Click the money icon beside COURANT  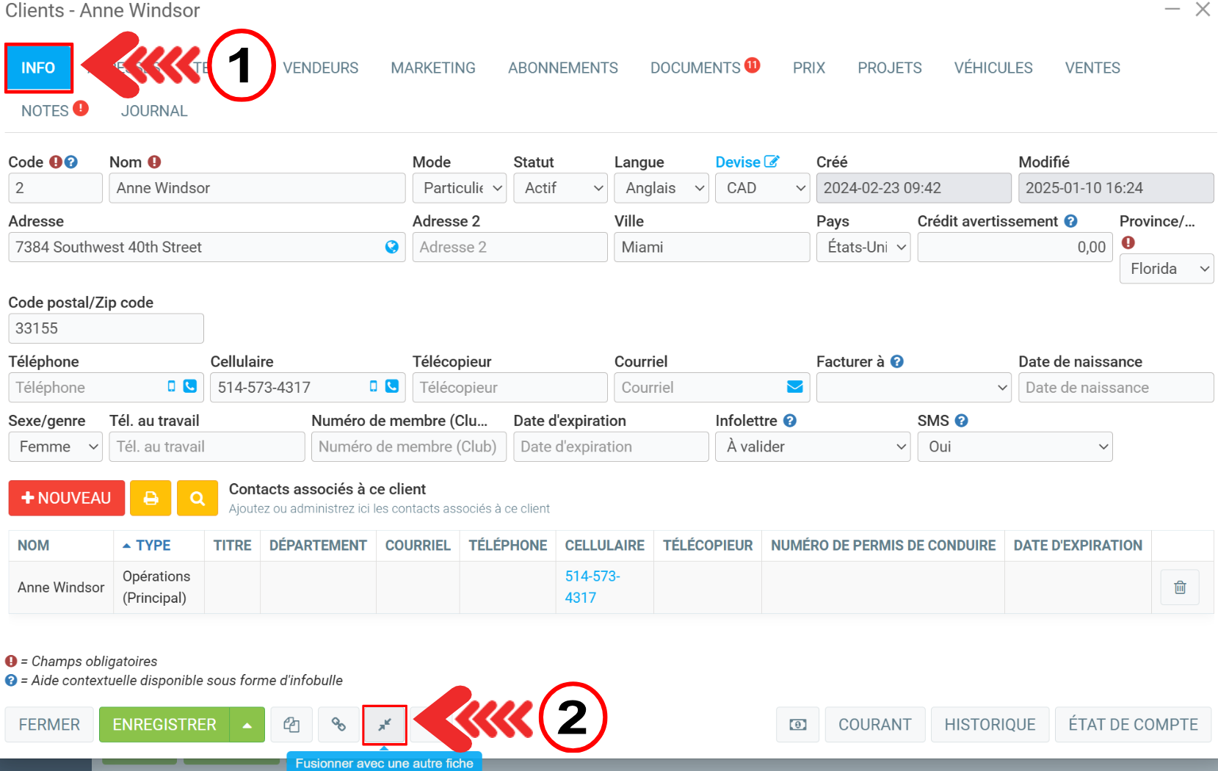797,725
